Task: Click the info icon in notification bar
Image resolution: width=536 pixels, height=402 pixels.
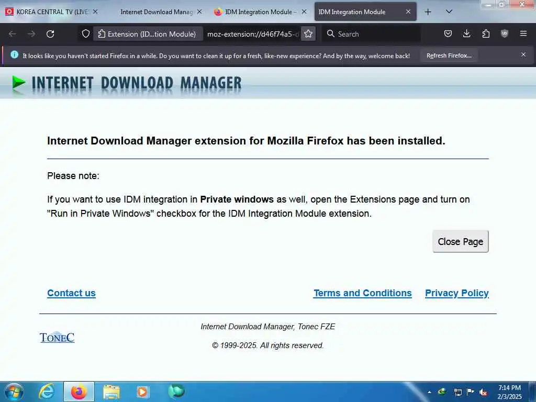Action: (x=14, y=54)
